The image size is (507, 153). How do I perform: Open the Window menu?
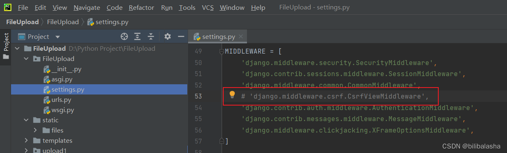click(232, 8)
